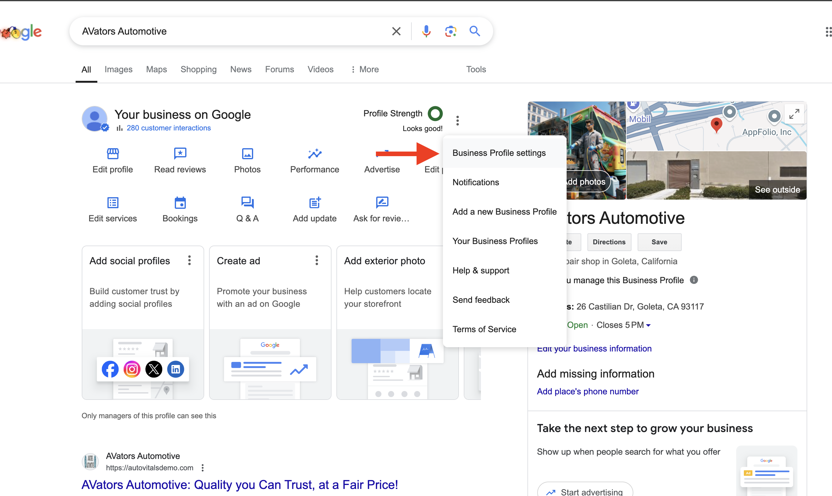Switch to the Images tab

(x=118, y=69)
